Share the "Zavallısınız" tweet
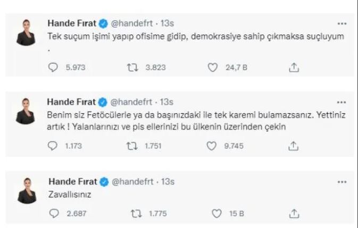This screenshot has width=358, height=228. pos(293,214)
